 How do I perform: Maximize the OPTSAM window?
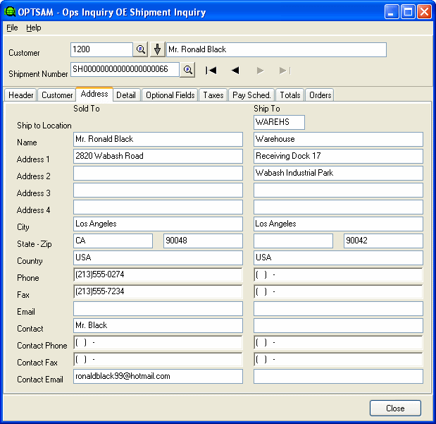click(408, 12)
